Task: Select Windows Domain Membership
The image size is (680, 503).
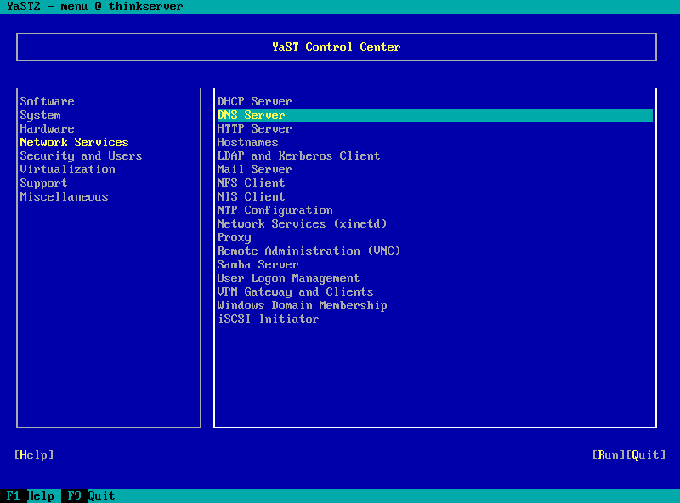Action: tap(303, 305)
